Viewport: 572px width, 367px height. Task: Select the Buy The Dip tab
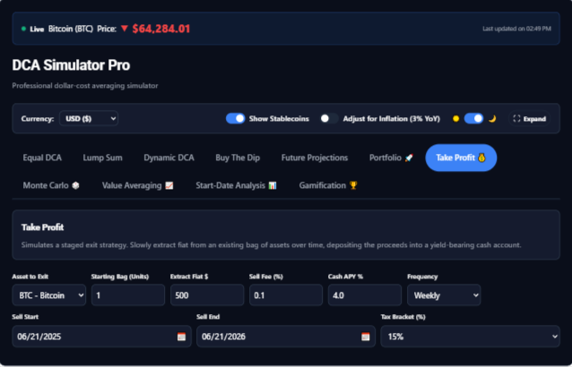tap(238, 158)
